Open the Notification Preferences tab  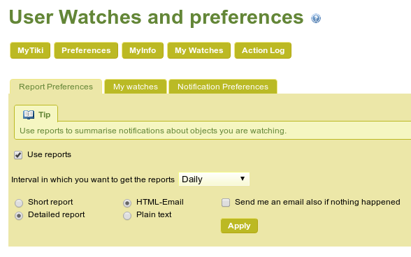tap(223, 87)
